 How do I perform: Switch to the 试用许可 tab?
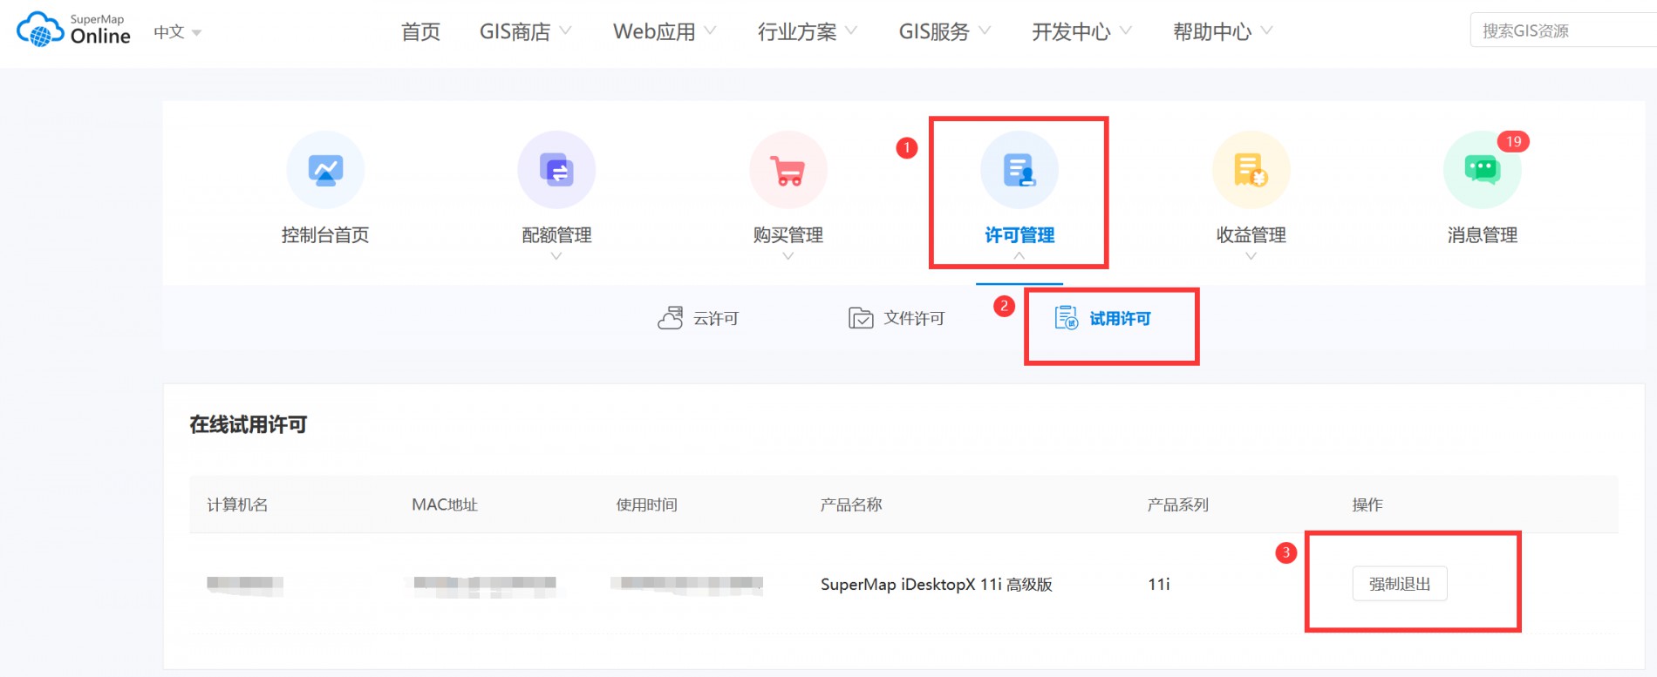(x=1103, y=318)
